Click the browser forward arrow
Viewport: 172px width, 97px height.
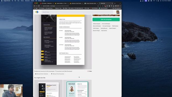(x=37, y=6)
